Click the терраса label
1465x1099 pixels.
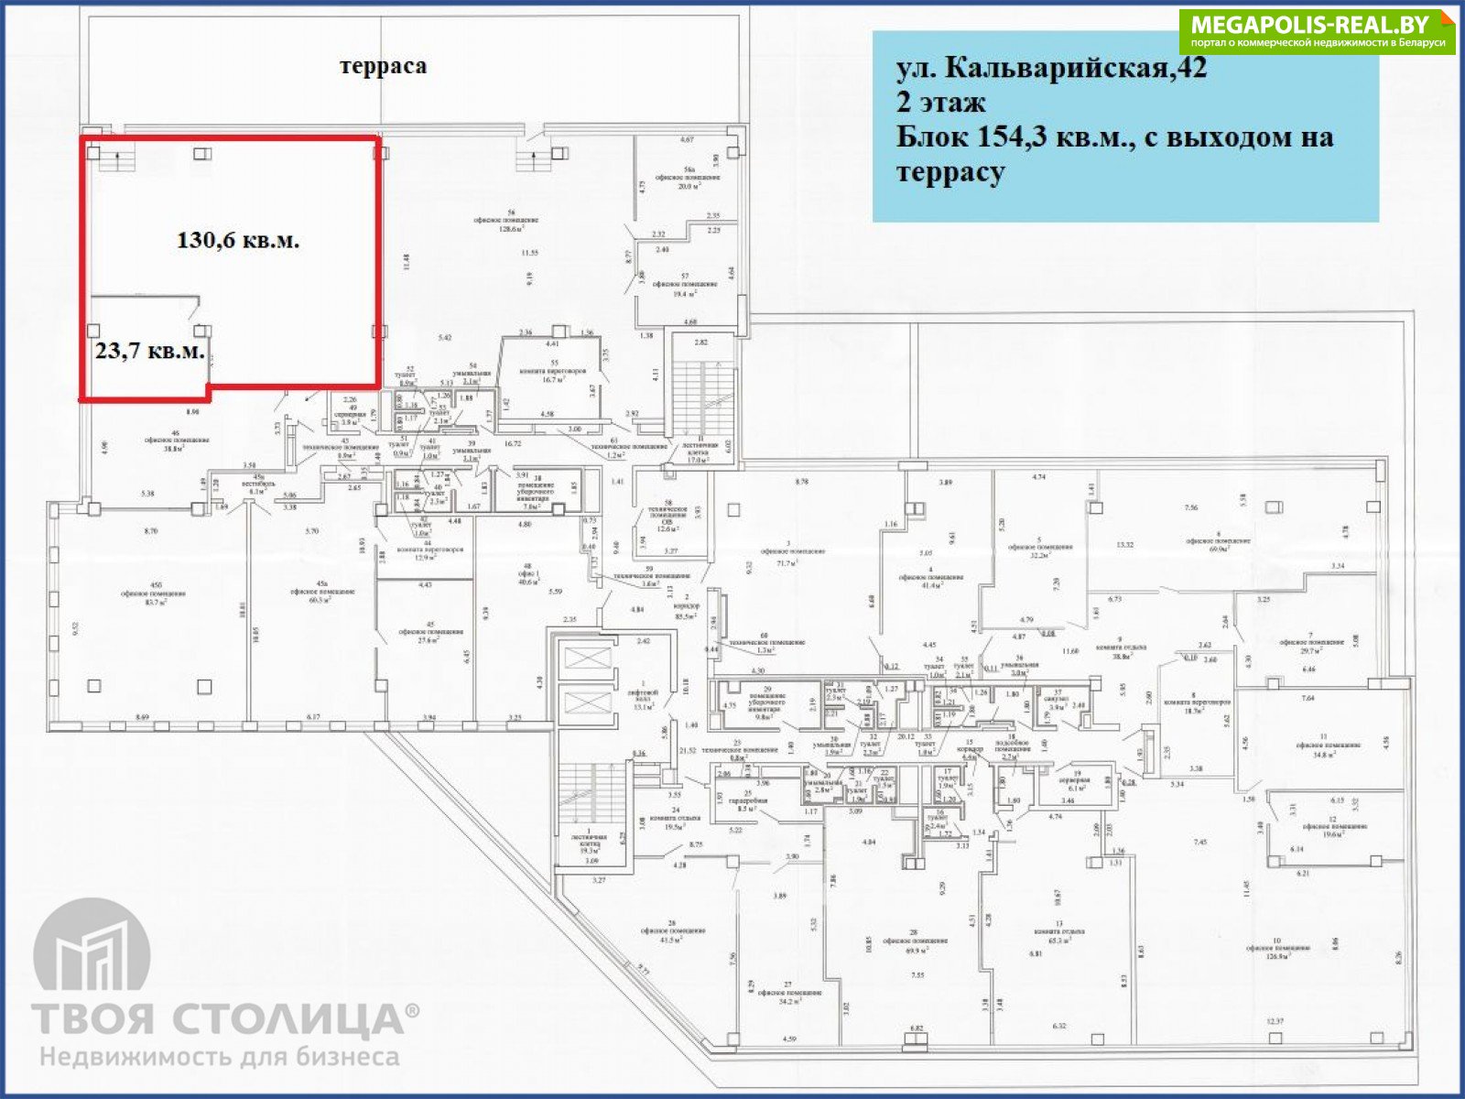pyautogui.click(x=383, y=66)
